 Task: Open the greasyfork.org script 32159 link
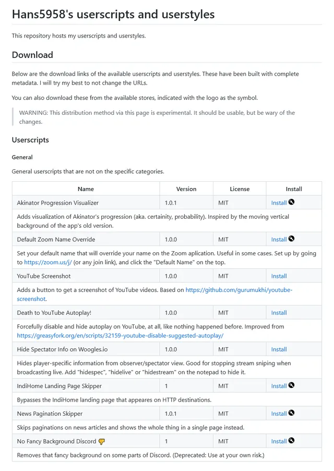120,335
